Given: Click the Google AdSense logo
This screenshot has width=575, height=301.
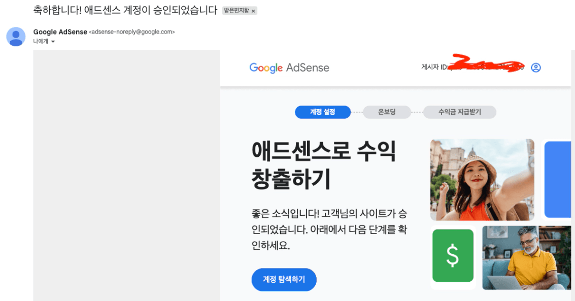Looking at the screenshot, I should point(289,68).
